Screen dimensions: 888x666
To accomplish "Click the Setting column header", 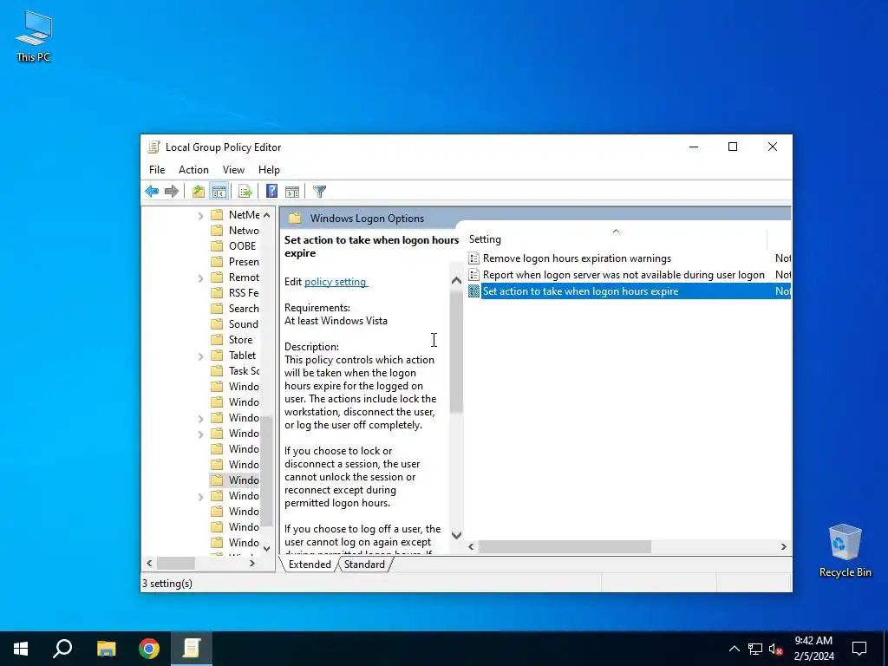I will point(617,239).
